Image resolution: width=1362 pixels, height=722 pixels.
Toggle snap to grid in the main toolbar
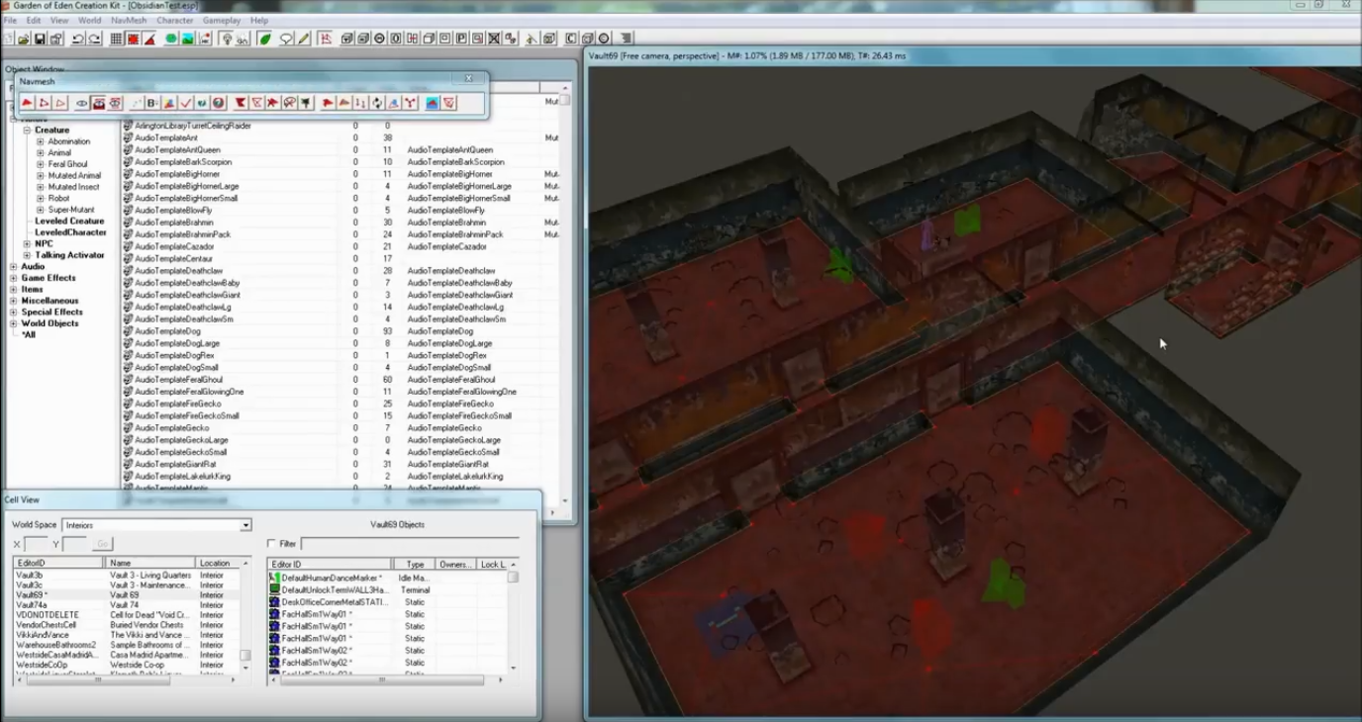click(116, 40)
